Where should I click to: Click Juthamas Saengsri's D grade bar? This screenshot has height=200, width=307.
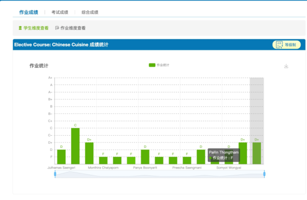[x=61, y=157]
